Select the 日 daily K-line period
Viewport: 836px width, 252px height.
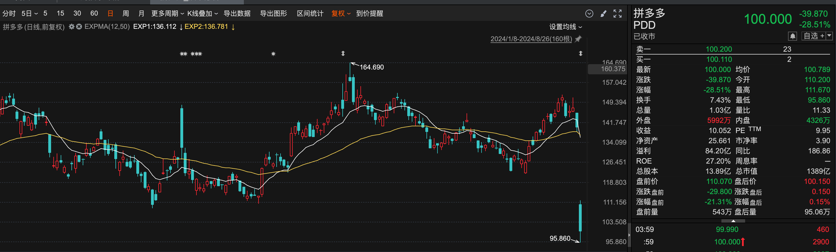(110, 13)
